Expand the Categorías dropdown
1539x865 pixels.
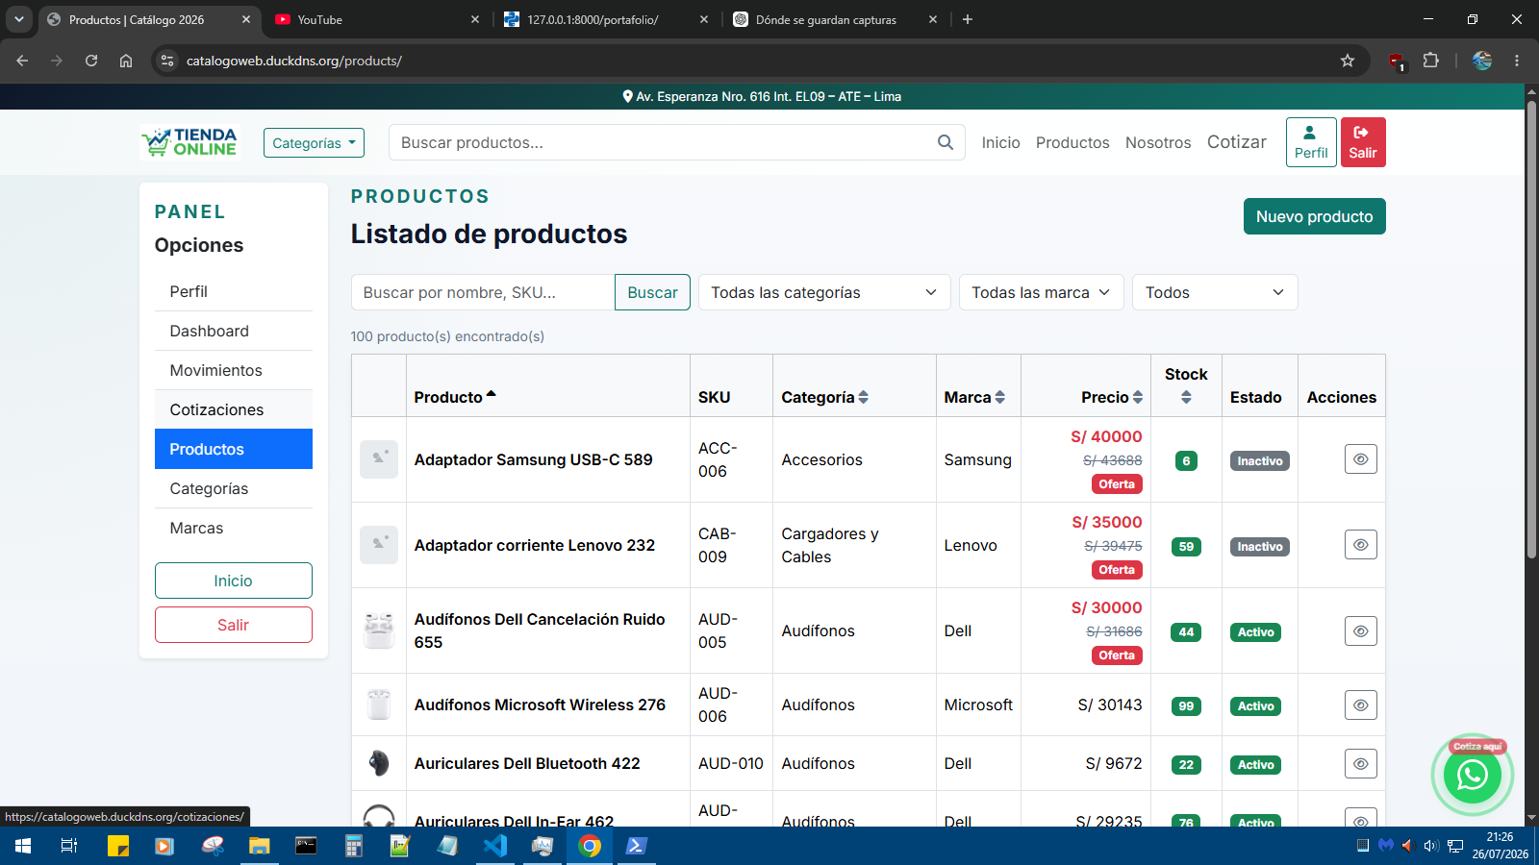314,142
